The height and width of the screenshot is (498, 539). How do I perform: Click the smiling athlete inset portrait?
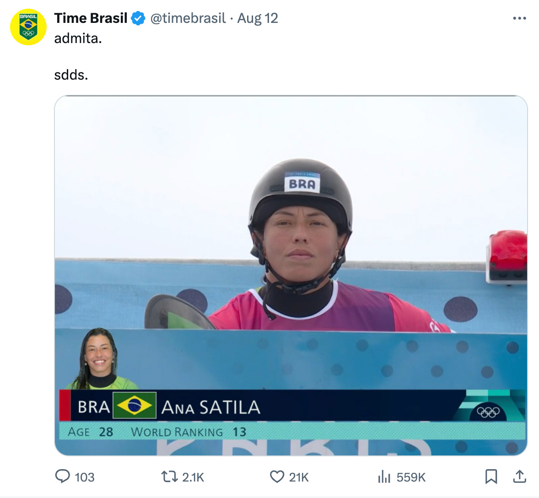(100, 359)
